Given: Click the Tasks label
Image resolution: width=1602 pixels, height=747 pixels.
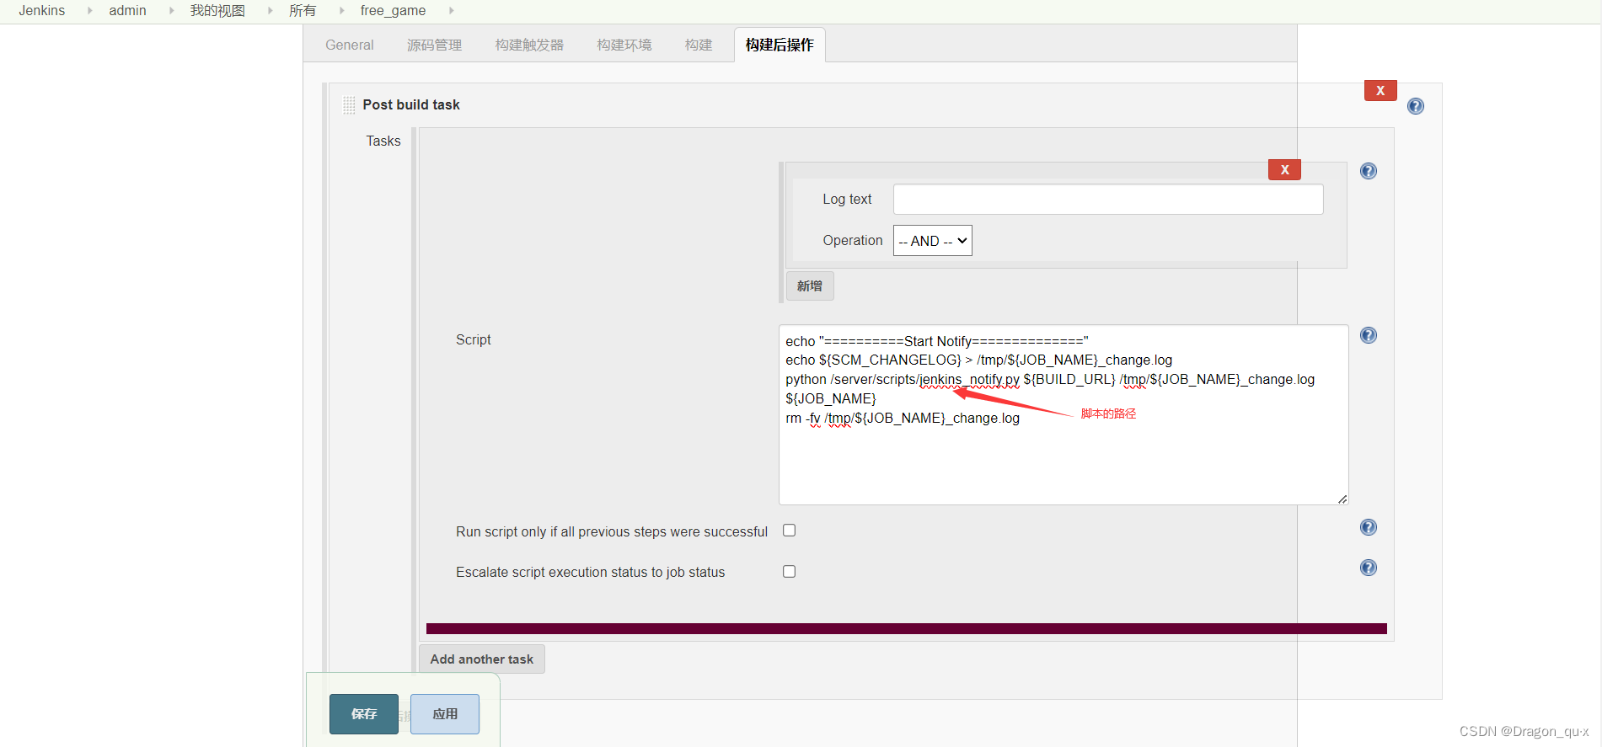Looking at the screenshot, I should click(383, 141).
